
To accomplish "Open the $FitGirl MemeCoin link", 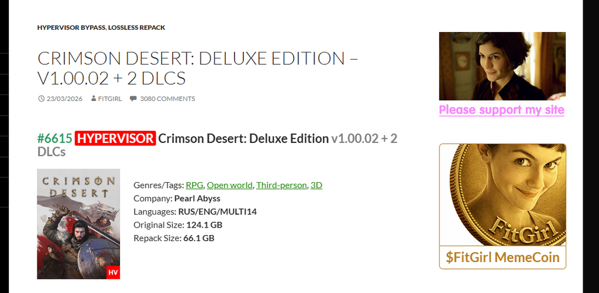I will pyautogui.click(x=502, y=257).
